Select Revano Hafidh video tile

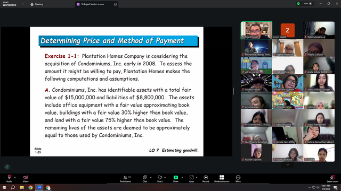coord(256,83)
